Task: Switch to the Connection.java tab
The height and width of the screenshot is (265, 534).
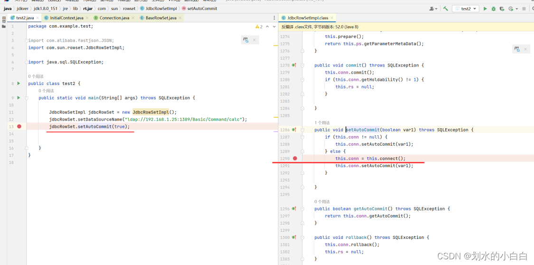Action: [x=114, y=18]
